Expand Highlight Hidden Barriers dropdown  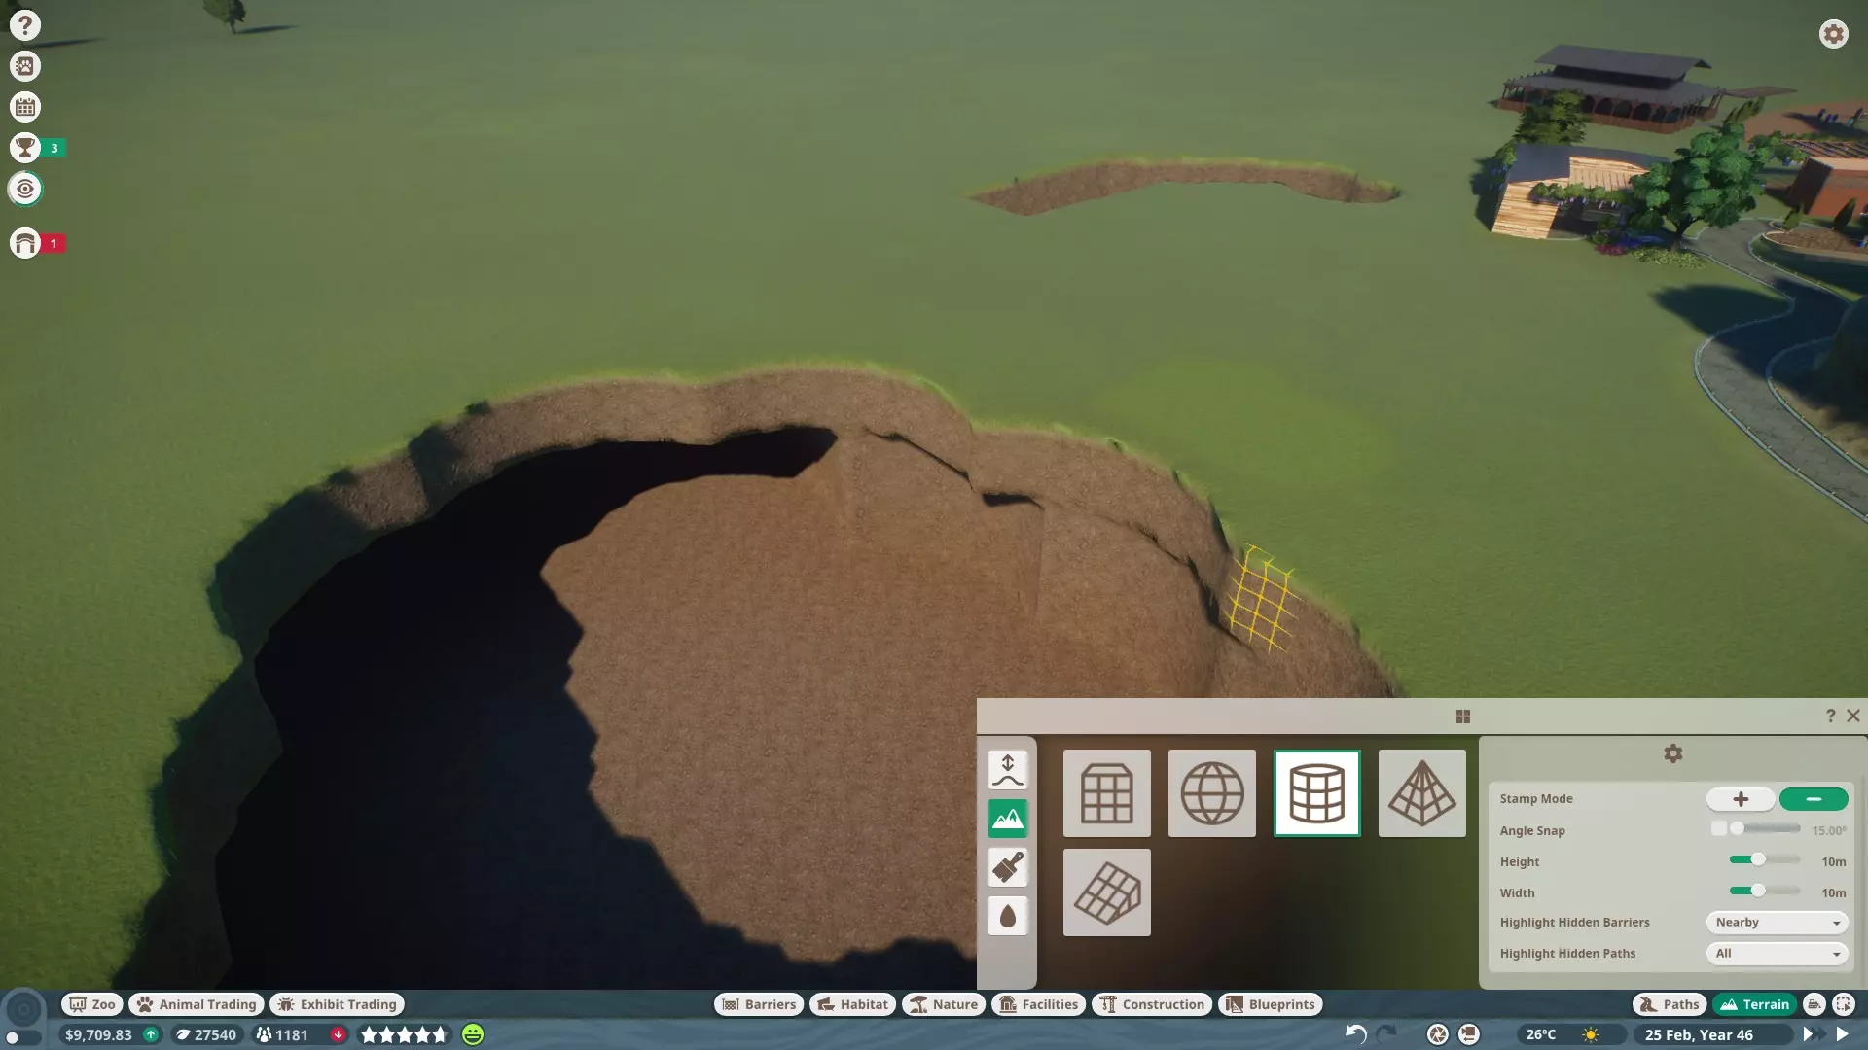[x=1777, y=923]
